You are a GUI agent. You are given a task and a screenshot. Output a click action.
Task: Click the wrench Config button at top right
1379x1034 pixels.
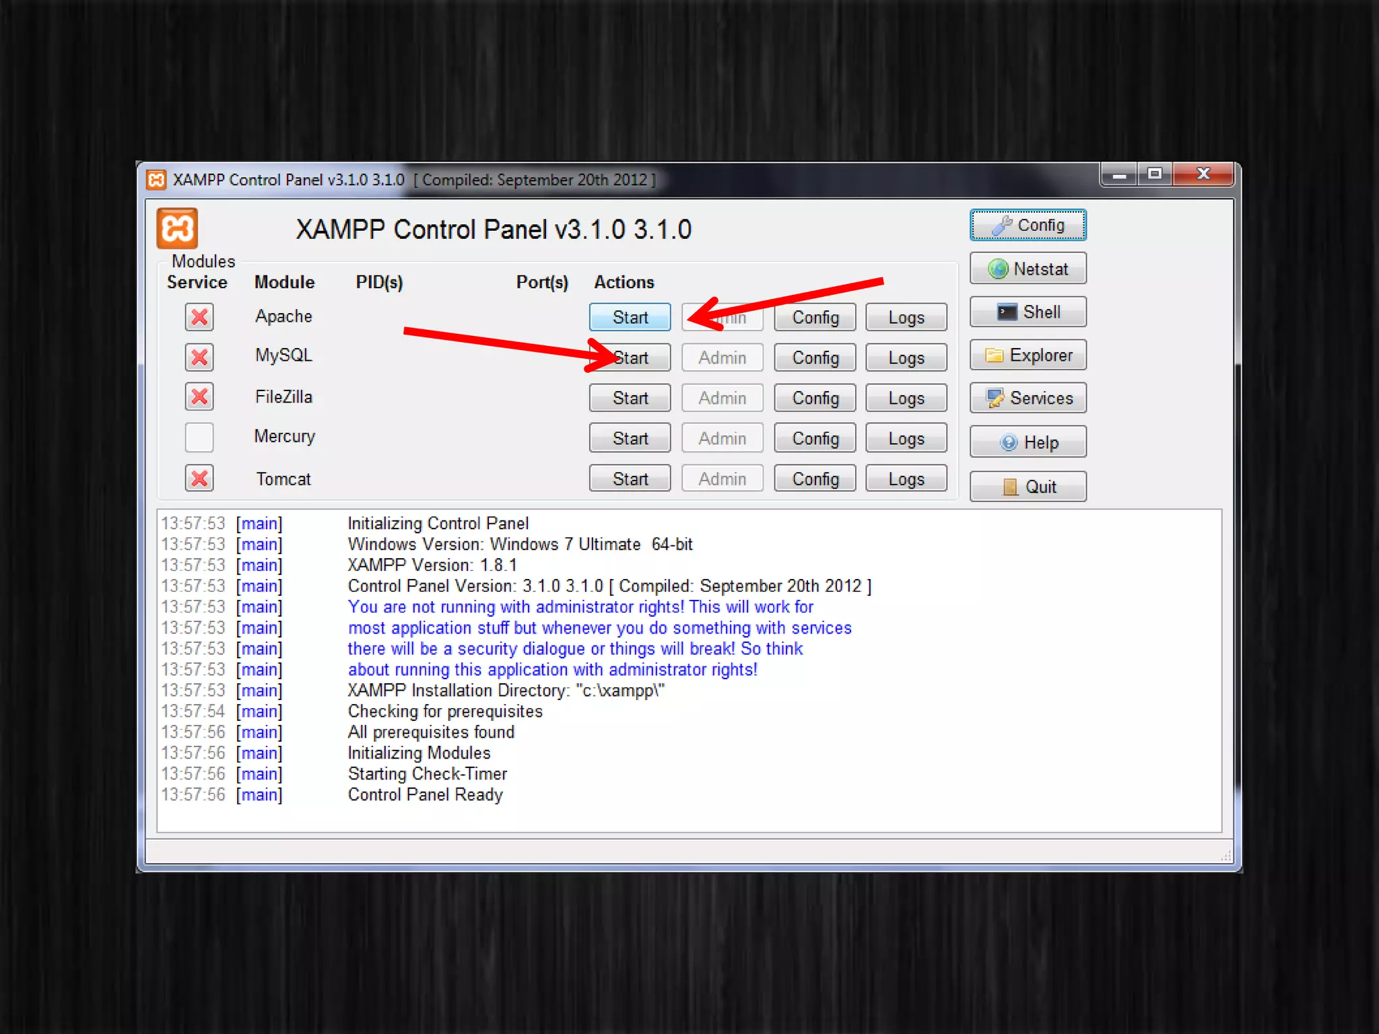1028,225
